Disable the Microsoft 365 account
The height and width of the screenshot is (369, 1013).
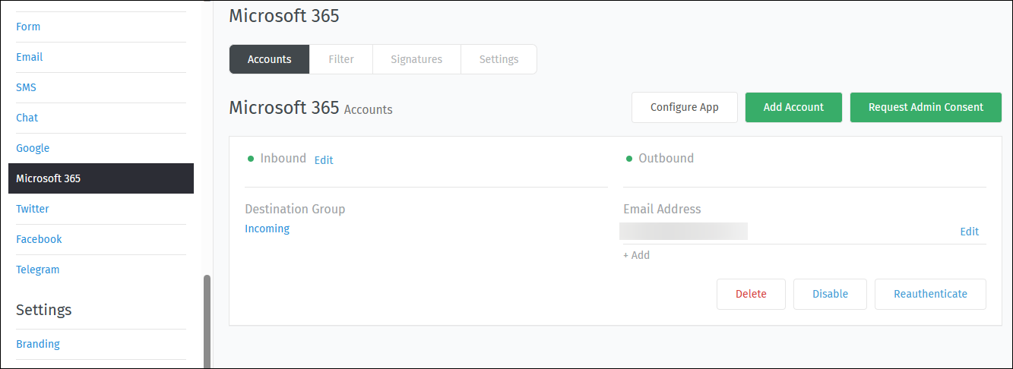(830, 294)
